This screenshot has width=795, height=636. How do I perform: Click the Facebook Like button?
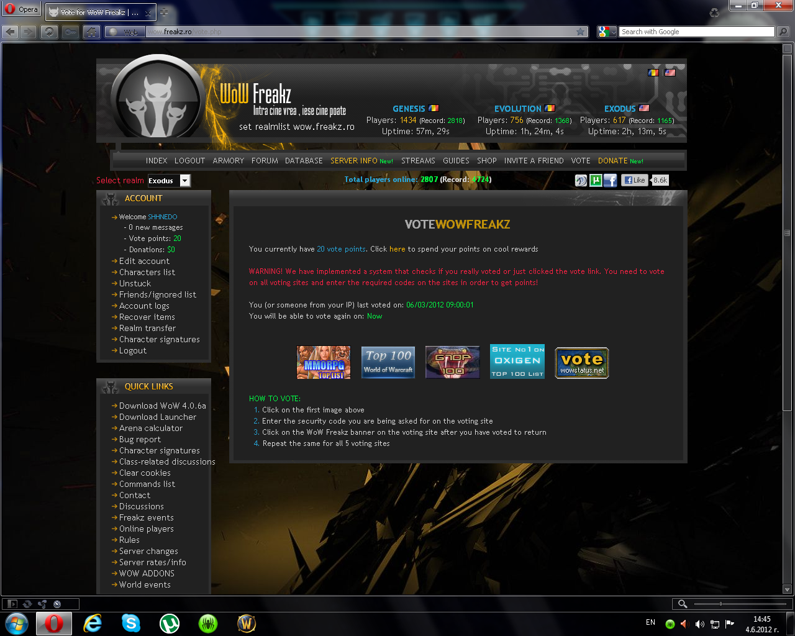point(634,180)
